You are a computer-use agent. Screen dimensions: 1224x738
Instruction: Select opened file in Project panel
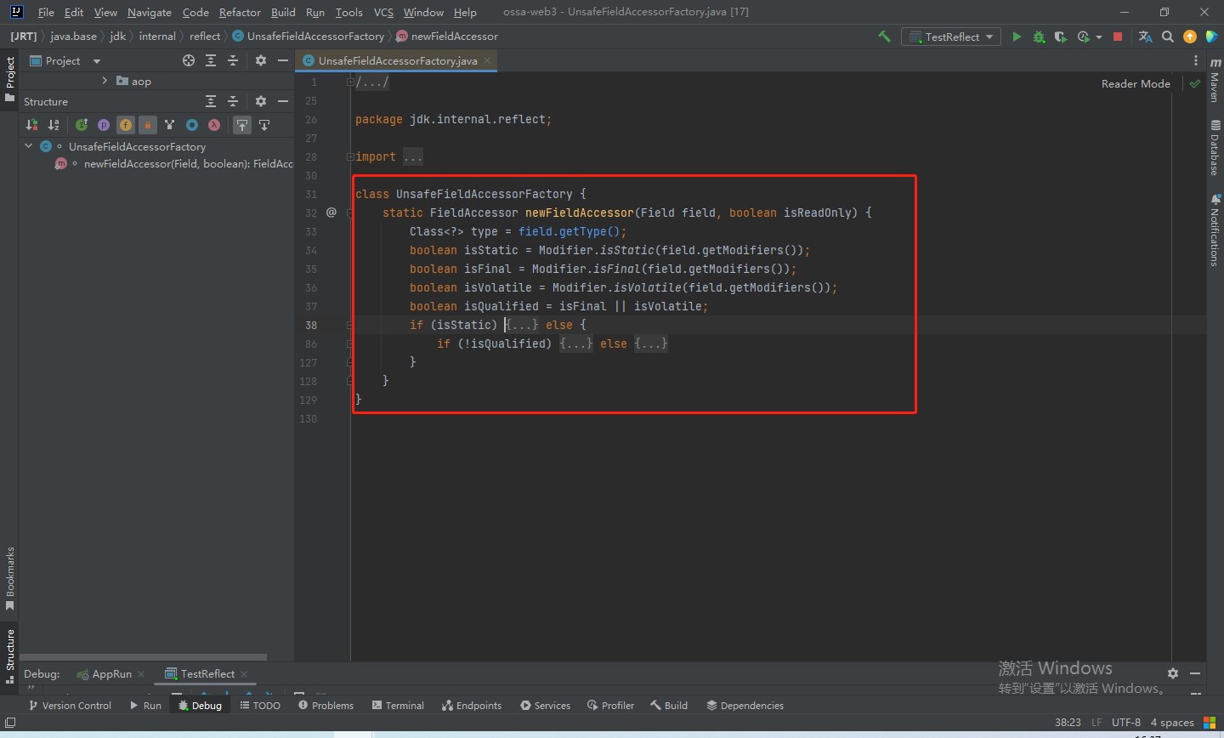pyautogui.click(x=189, y=60)
